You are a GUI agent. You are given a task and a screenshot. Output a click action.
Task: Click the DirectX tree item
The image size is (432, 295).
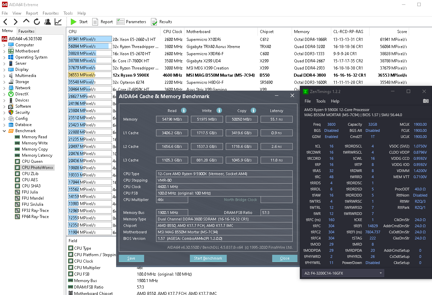22,94
